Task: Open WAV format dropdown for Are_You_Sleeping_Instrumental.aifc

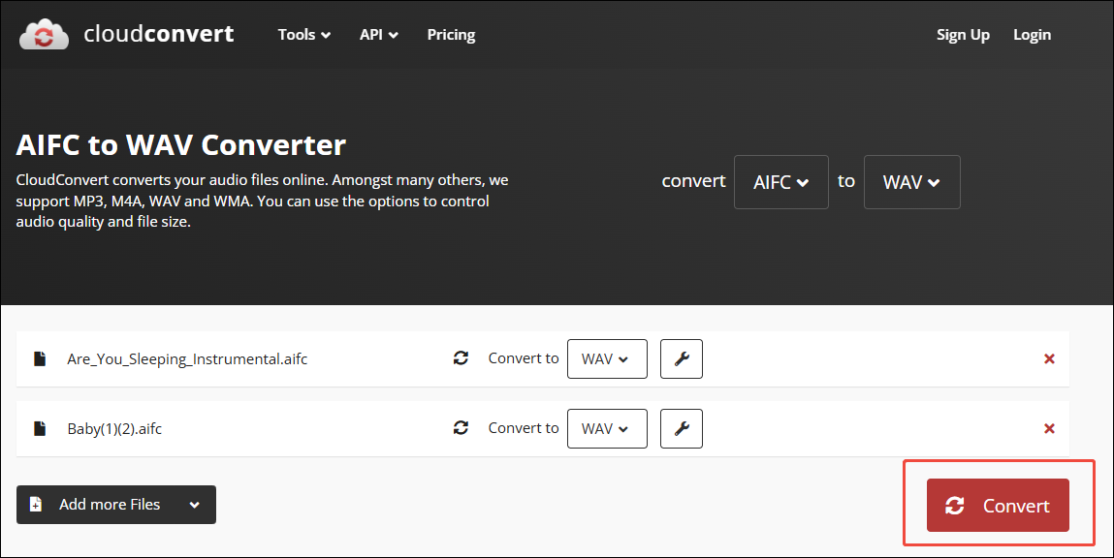Action: 607,358
